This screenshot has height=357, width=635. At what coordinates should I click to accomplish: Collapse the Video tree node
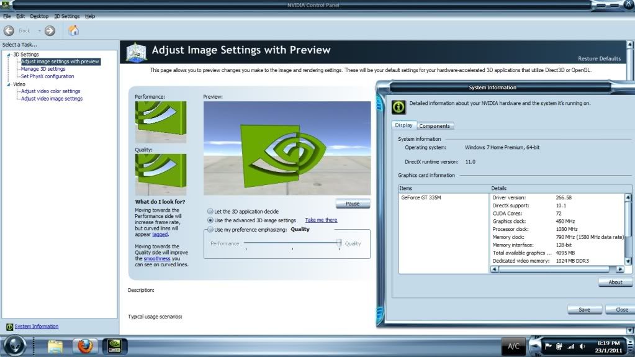(x=9, y=84)
